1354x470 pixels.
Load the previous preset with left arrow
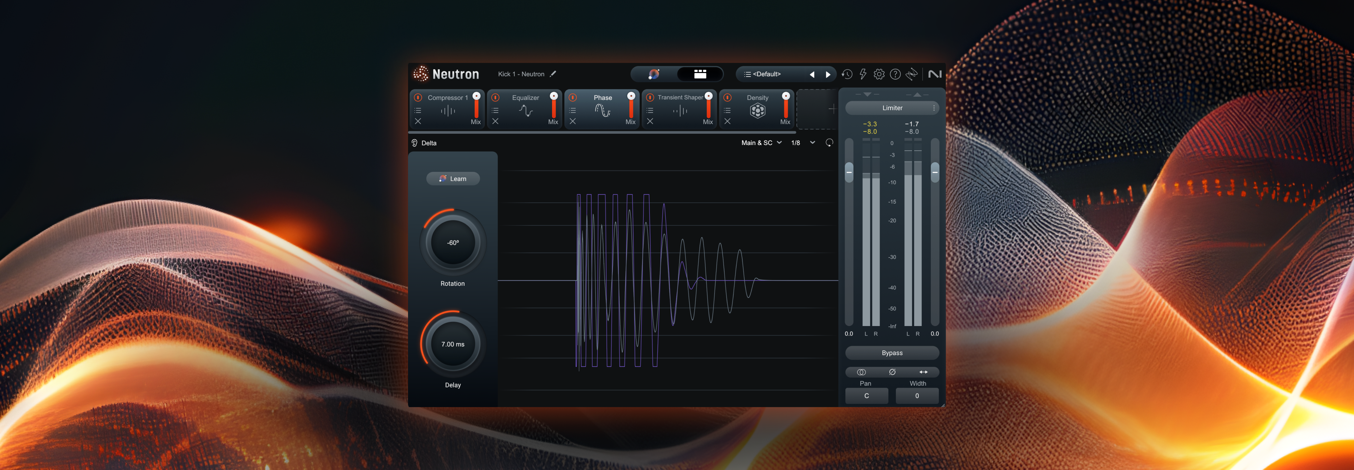coord(813,74)
